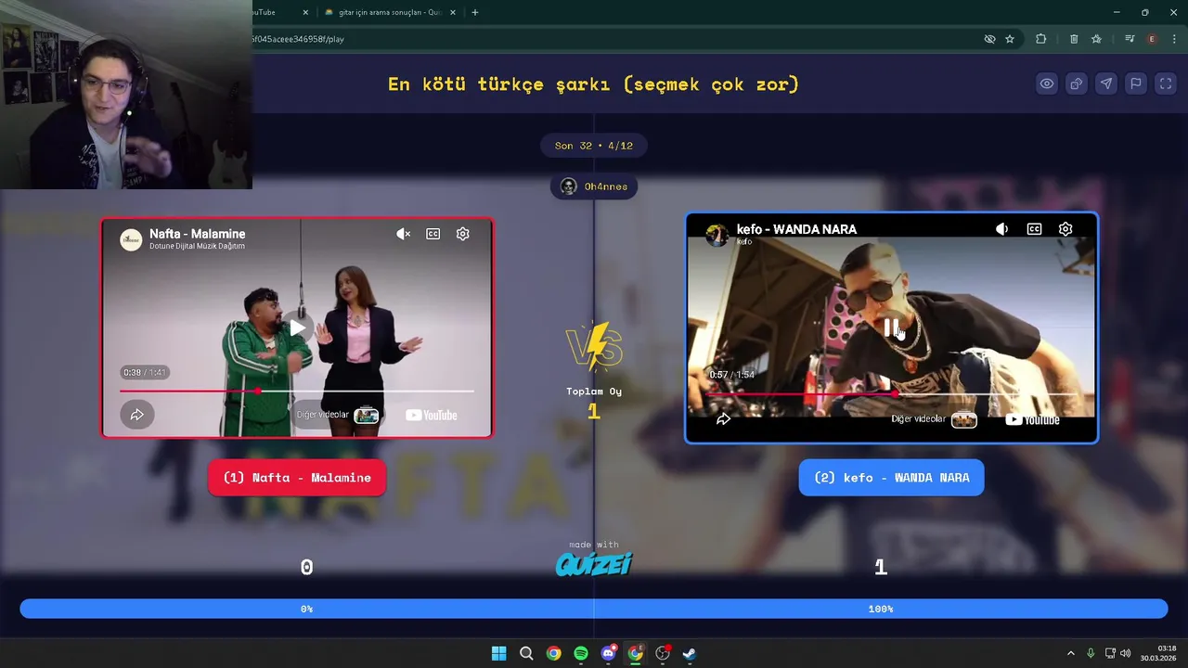Play the Nafta - Malamine video
The image size is (1188, 668).
[297, 328]
